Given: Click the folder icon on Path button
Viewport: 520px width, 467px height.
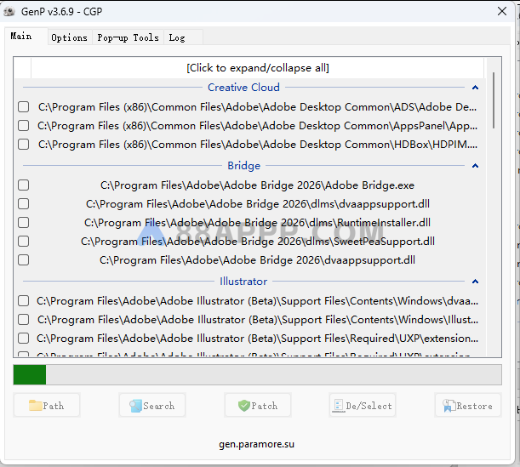Looking at the screenshot, I should tap(35, 406).
